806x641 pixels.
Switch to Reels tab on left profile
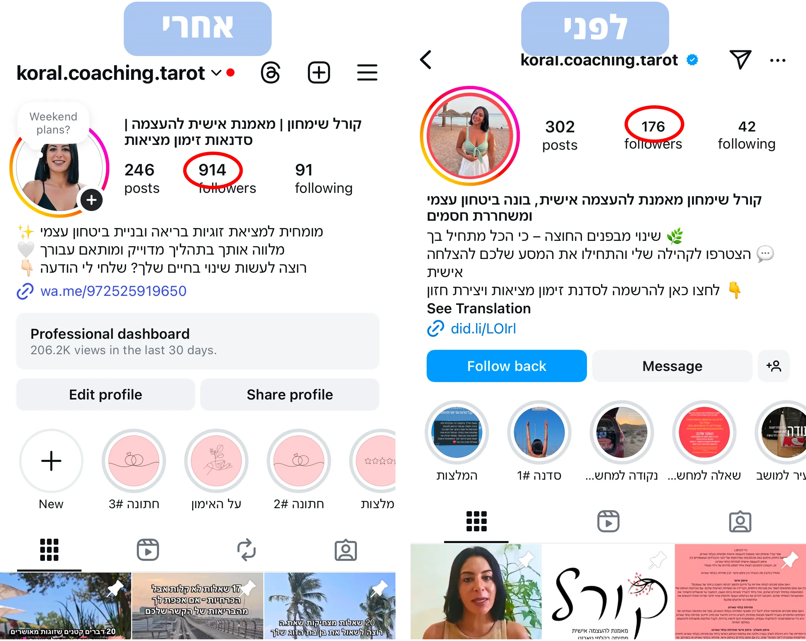[148, 549]
